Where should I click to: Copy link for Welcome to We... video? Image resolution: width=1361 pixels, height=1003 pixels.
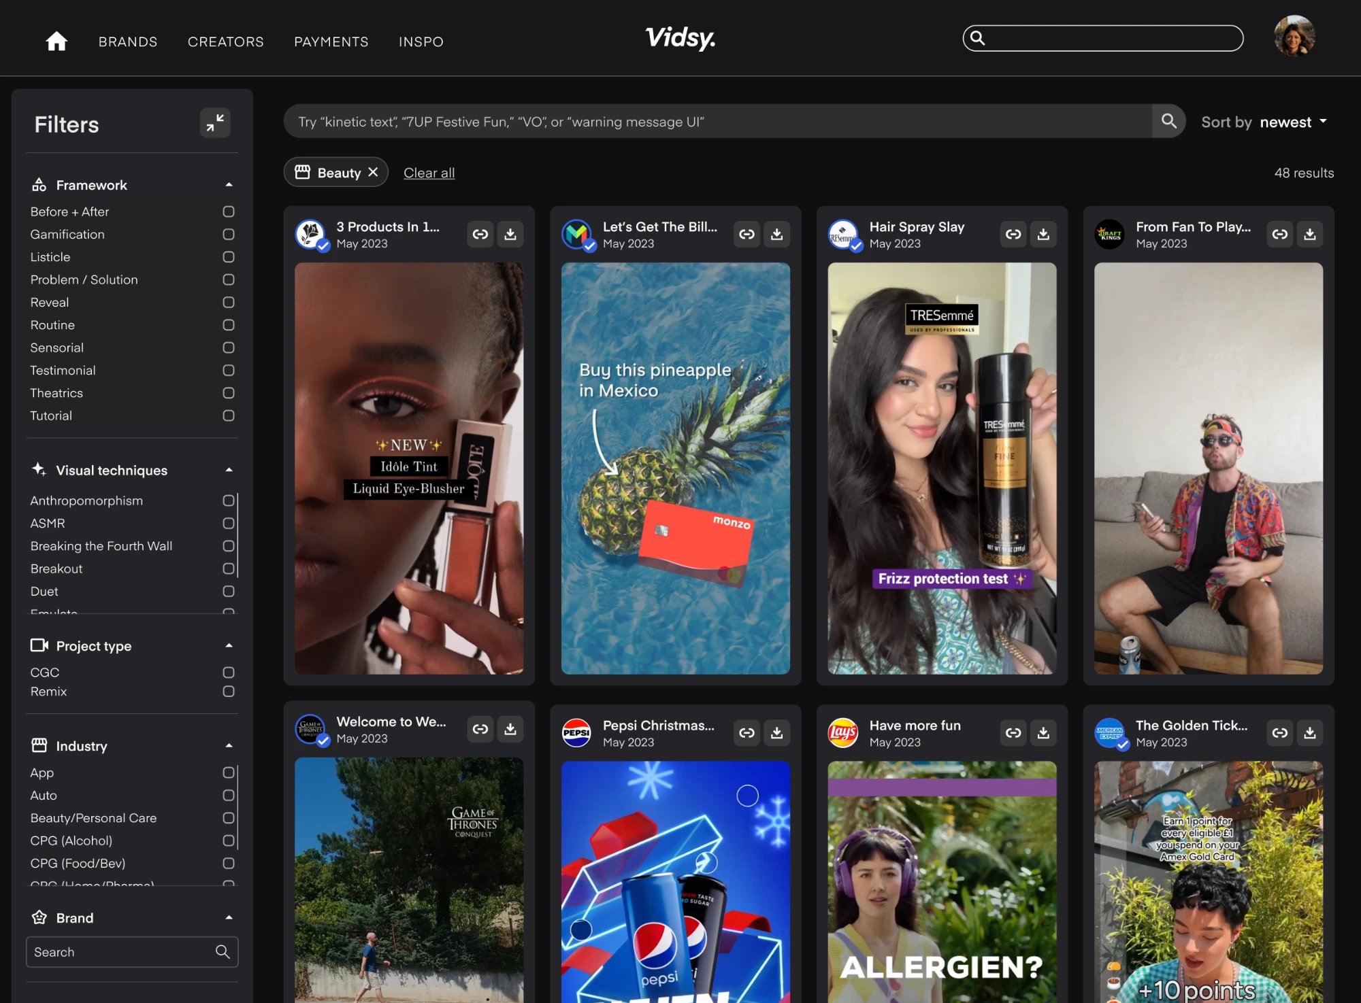click(x=480, y=729)
